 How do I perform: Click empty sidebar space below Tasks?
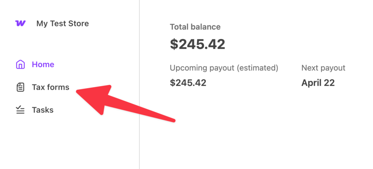pyautogui.click(x=57, y=145)
